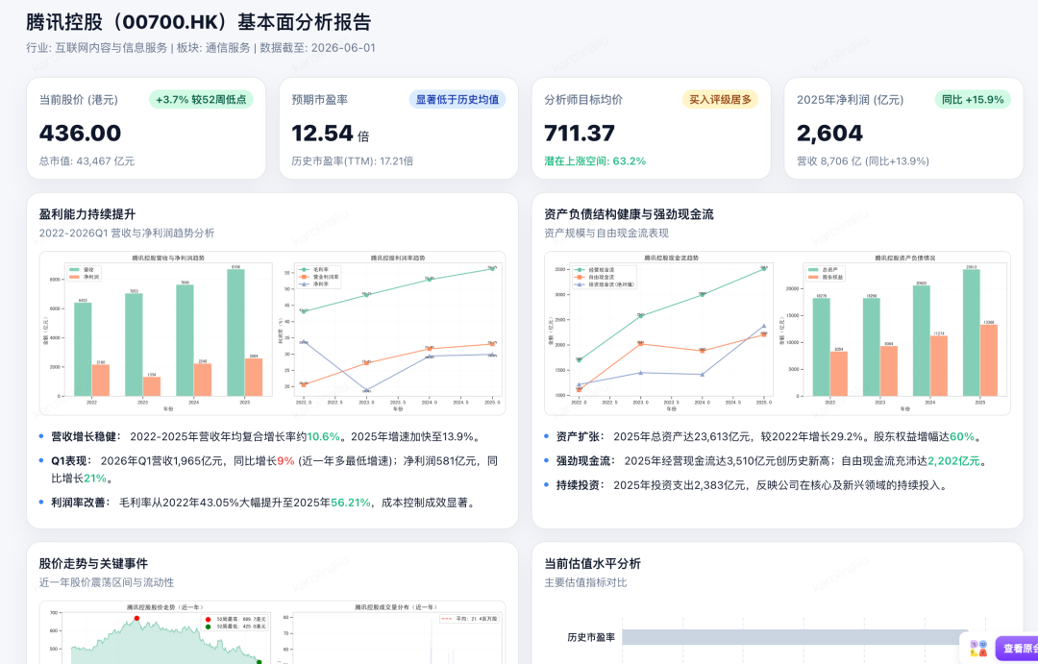
Task: Click the 腾讯控股股价走势 area chart
Action: (157, 633)
